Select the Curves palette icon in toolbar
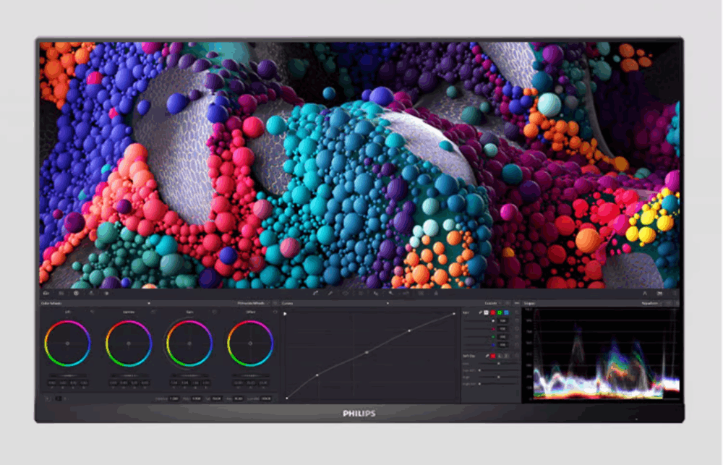Viewport: 723px width, 465px height. point(316,293)
